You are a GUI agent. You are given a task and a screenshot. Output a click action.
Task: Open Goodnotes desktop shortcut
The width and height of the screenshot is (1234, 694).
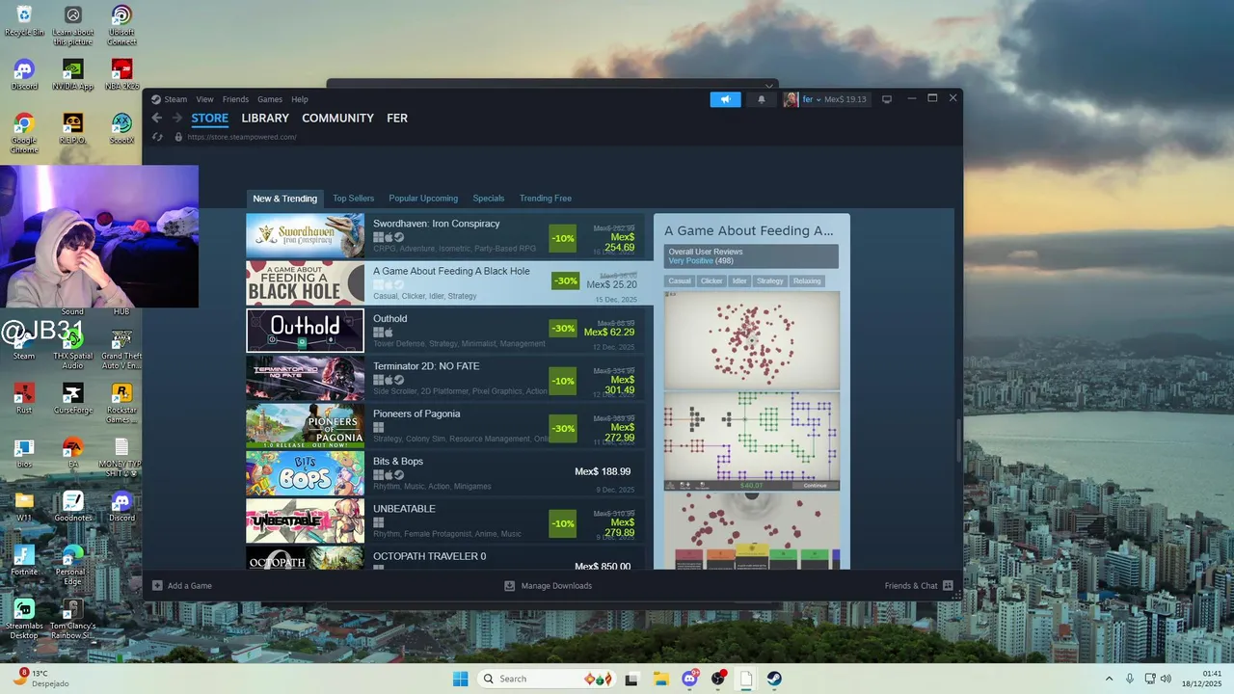(72, 507)
